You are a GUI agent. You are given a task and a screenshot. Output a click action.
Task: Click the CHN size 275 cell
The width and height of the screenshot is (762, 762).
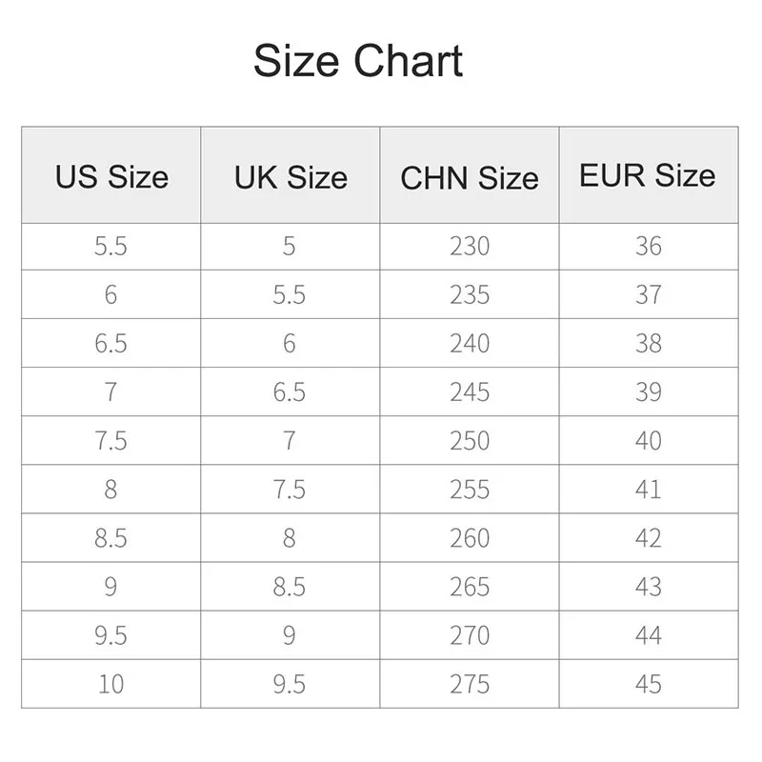[470, 684]
